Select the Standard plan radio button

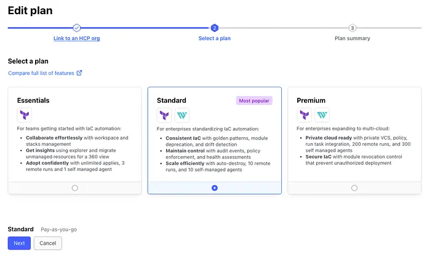214,188
